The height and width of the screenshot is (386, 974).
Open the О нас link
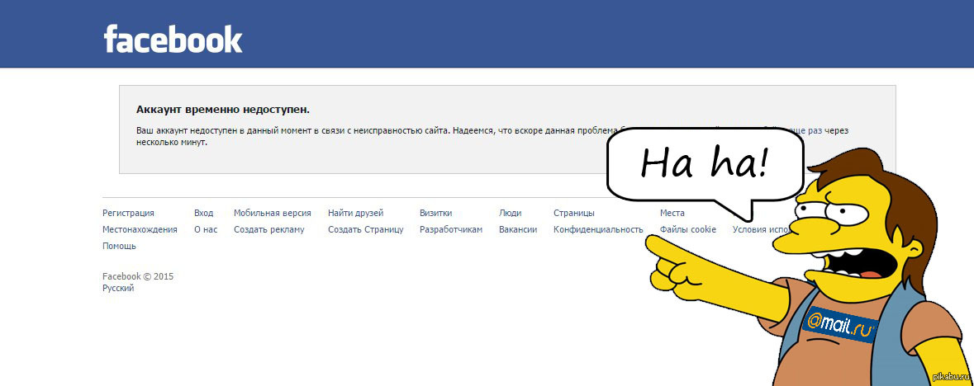[206, 229]
